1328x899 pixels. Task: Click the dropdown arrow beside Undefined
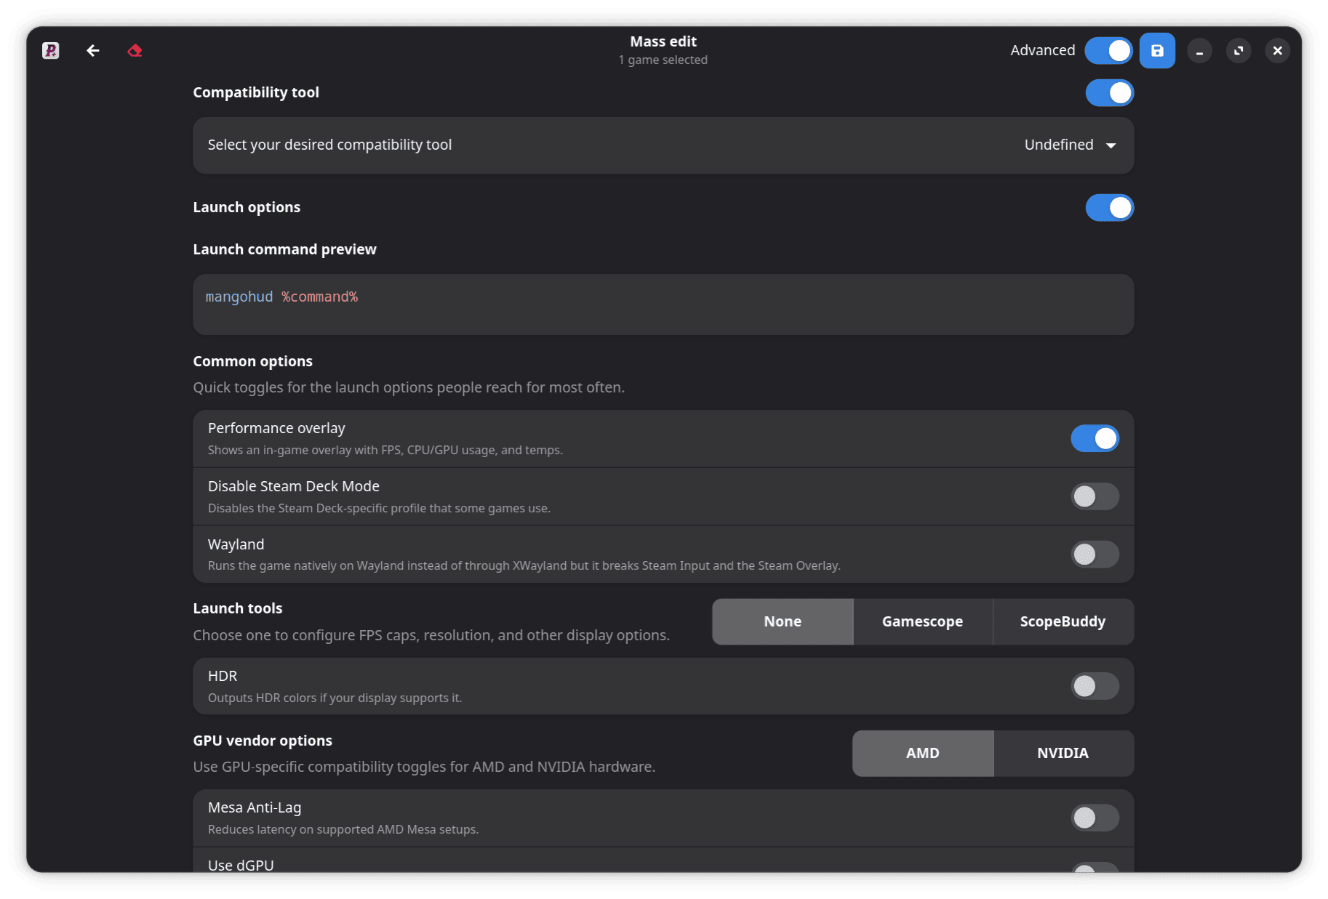tap(1111, 145)
